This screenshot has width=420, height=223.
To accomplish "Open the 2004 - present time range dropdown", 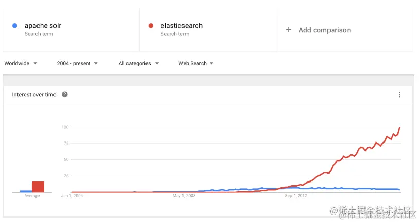I will (x=77, y=63).
